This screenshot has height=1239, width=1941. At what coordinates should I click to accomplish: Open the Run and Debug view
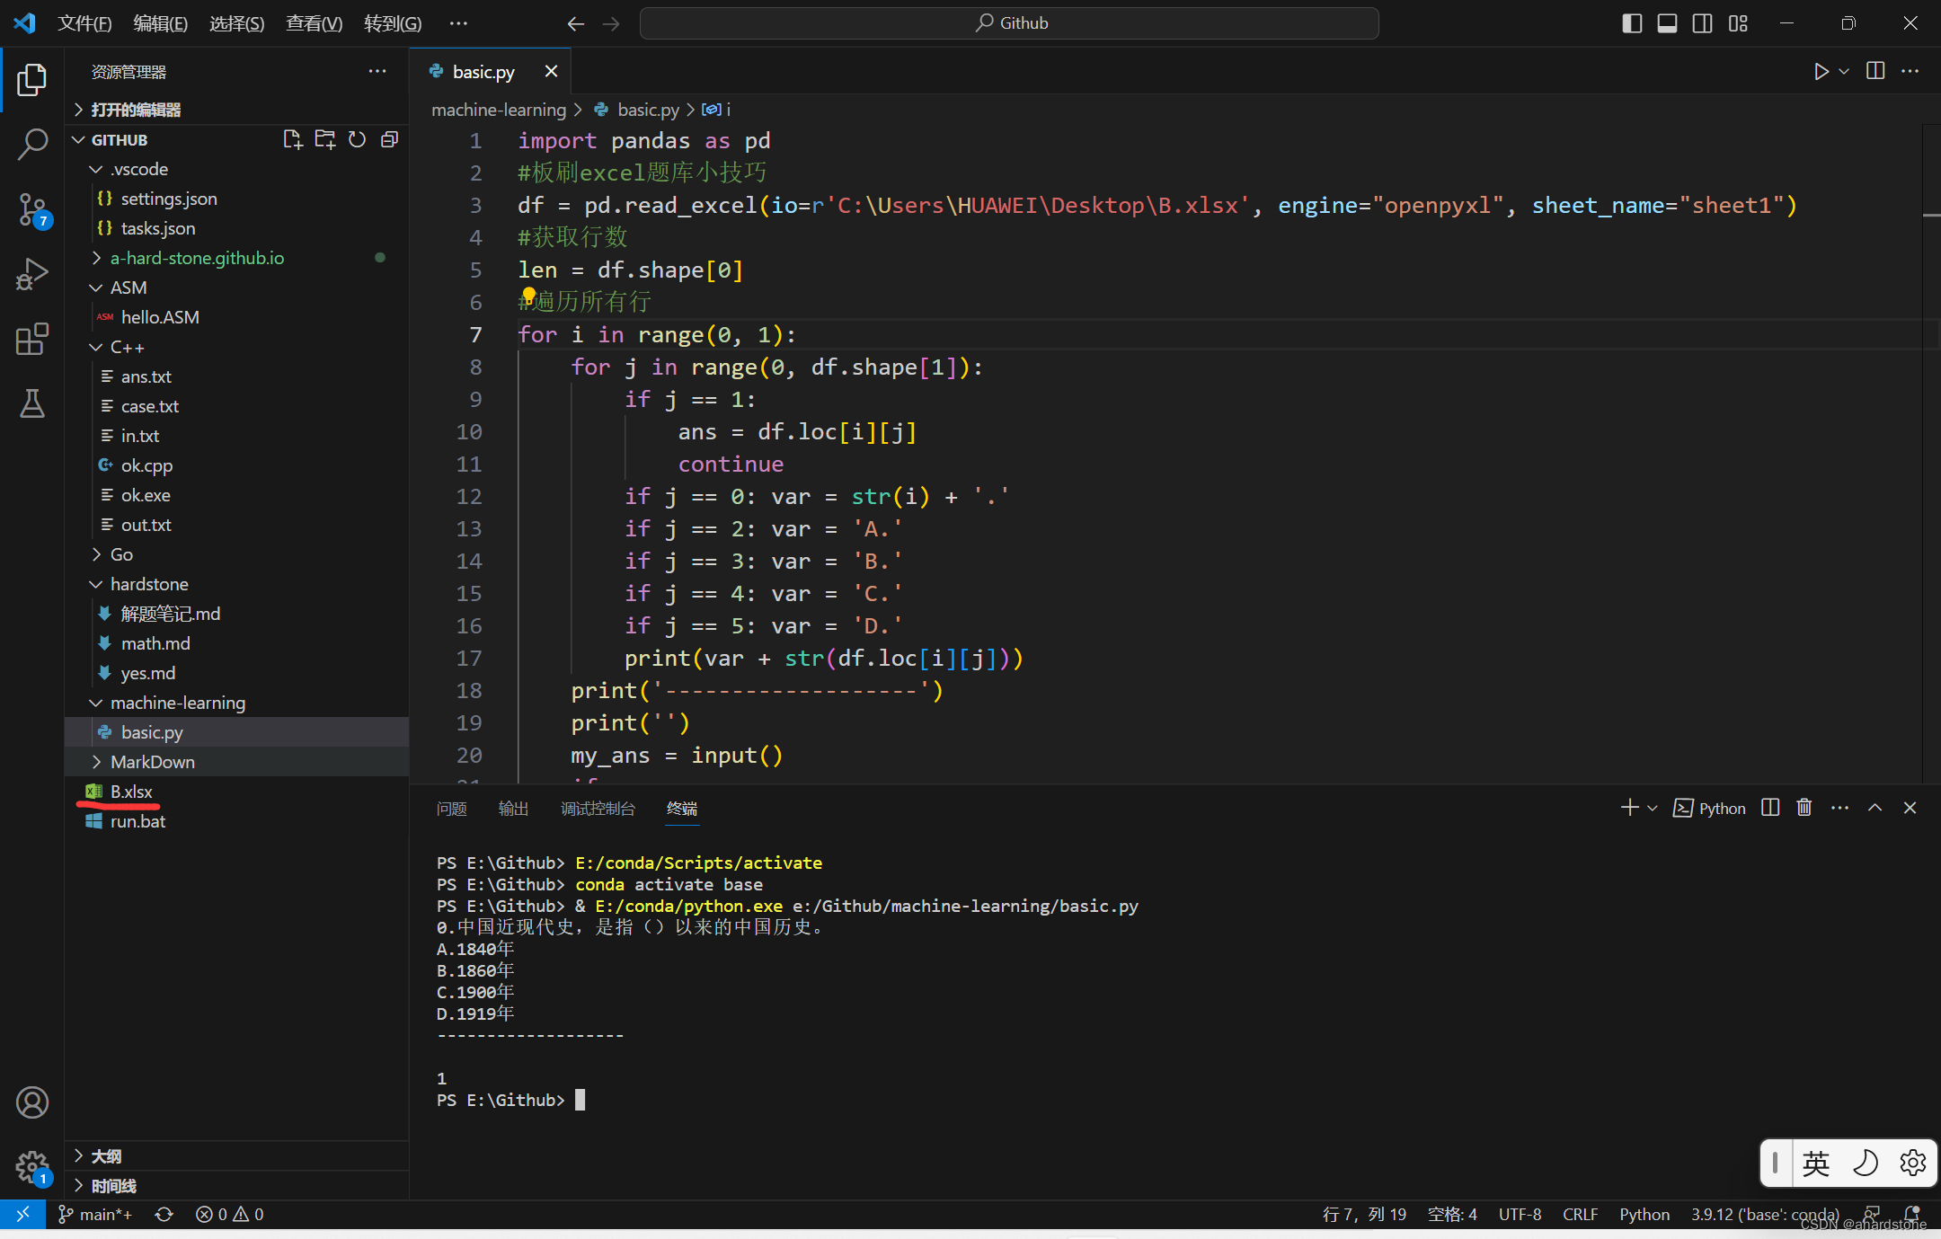32,274
